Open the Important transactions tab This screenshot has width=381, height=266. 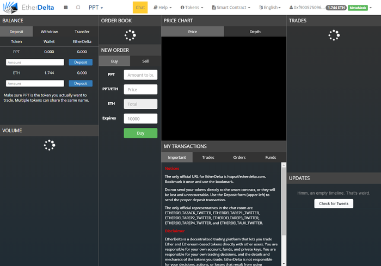[177, 157]
